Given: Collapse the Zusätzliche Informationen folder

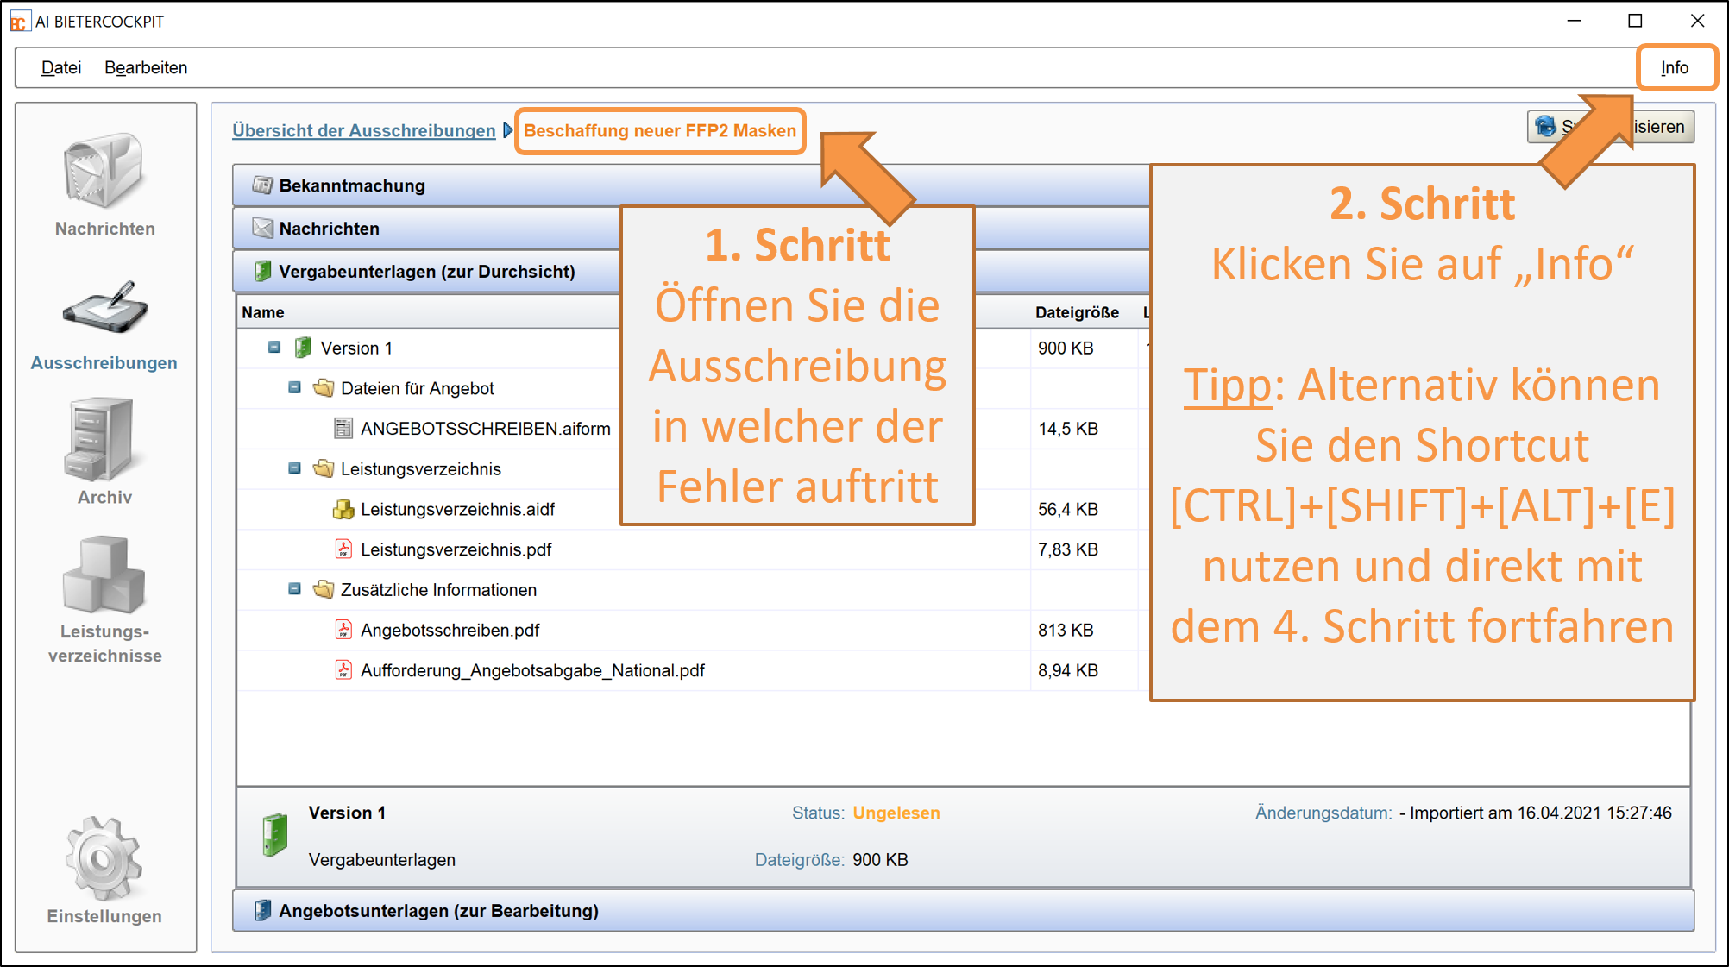Looking at the screenshot, I should 294,589.
